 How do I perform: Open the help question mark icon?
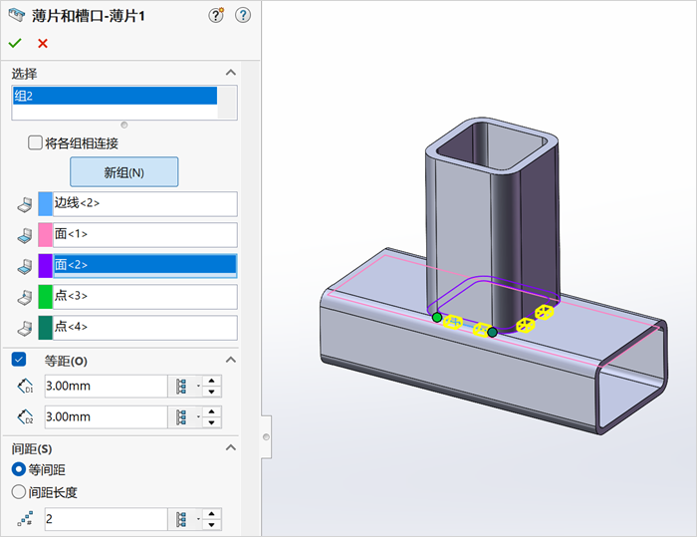point(243,16)
